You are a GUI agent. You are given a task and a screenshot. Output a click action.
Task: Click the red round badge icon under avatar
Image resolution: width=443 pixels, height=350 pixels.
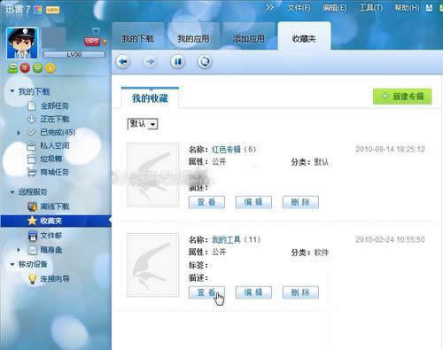point(25,68)
